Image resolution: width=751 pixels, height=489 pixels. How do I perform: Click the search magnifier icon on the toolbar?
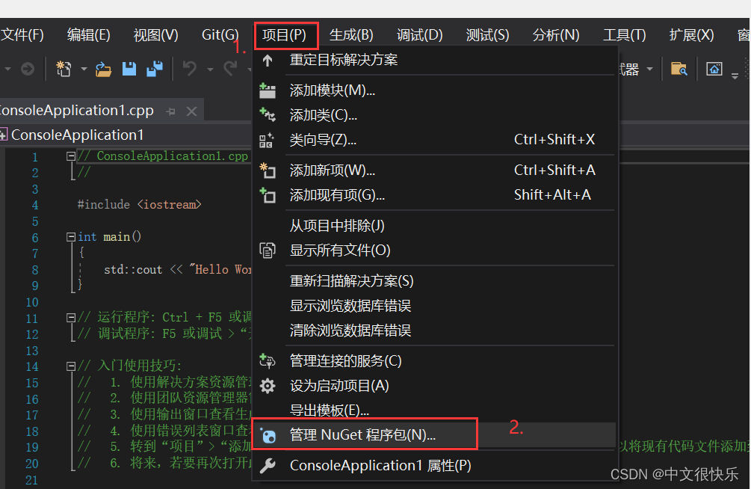coord(679,69)
